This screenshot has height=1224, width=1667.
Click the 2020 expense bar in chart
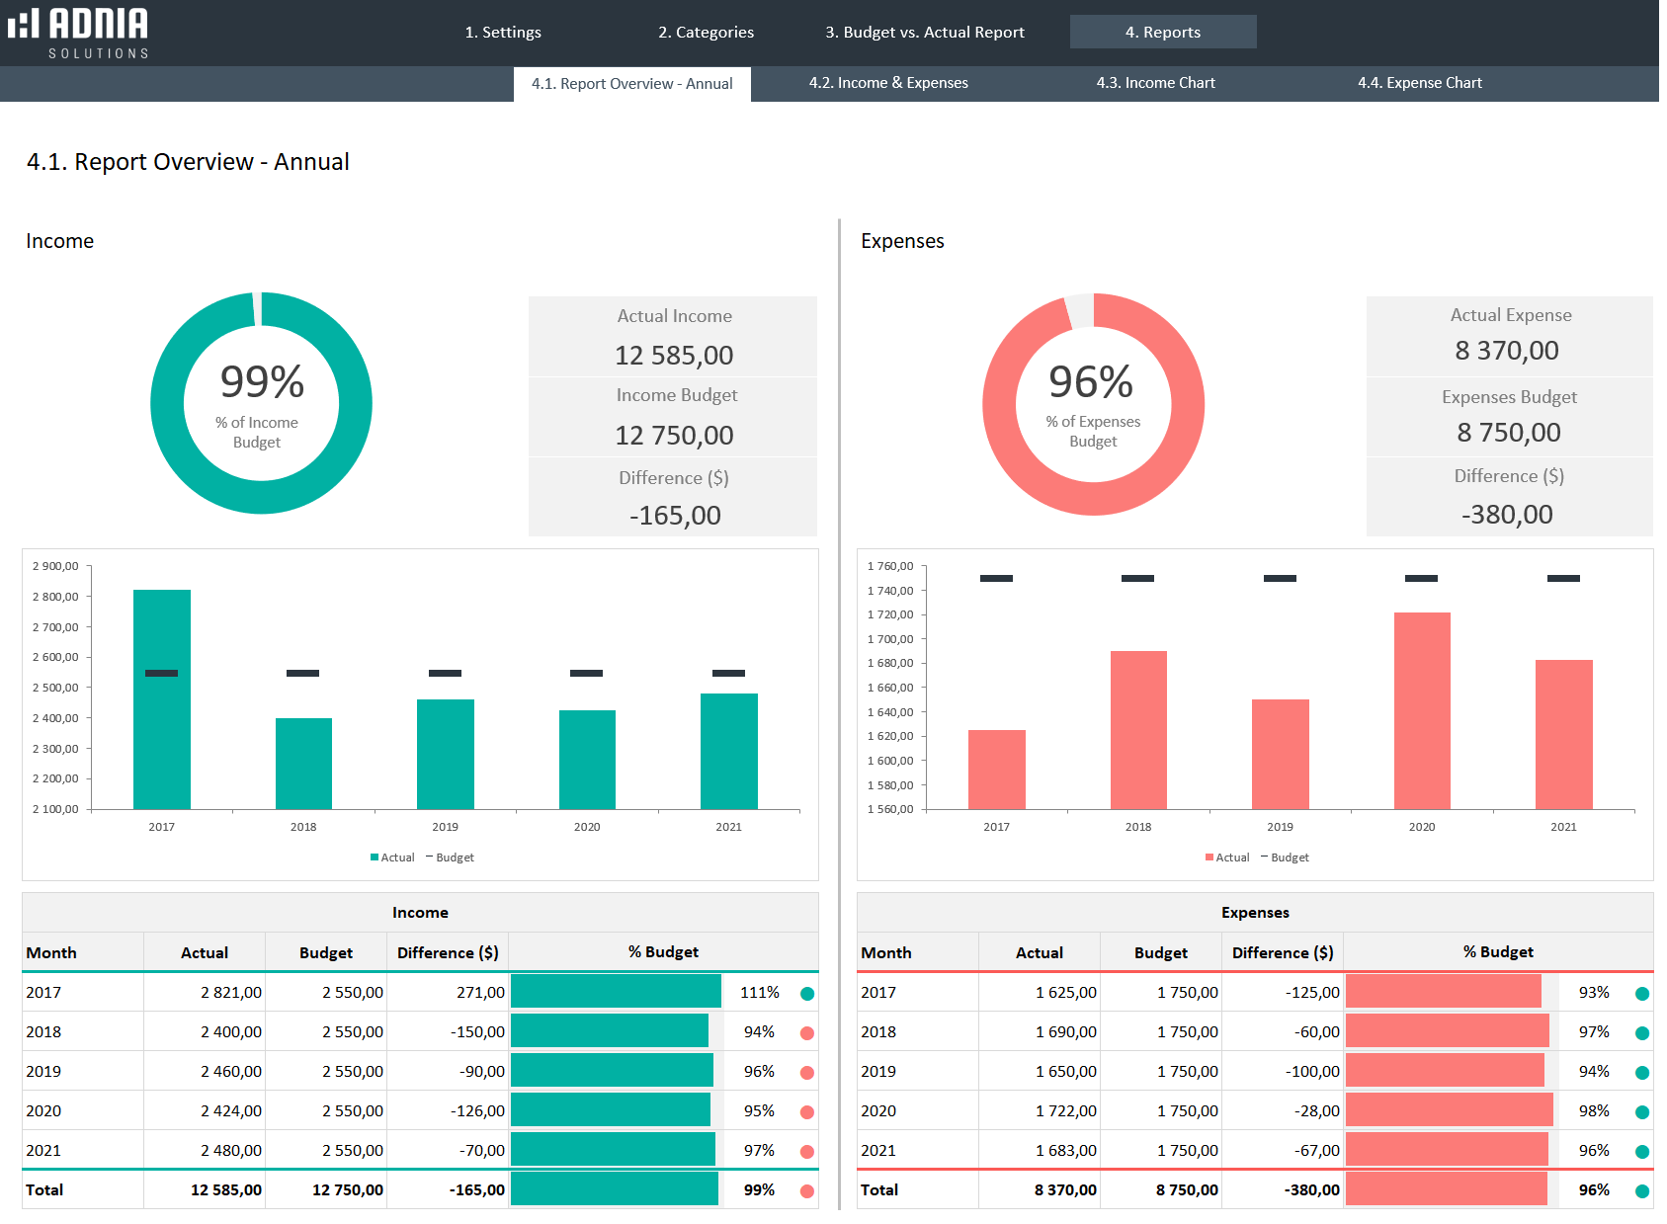point(1422,711)
